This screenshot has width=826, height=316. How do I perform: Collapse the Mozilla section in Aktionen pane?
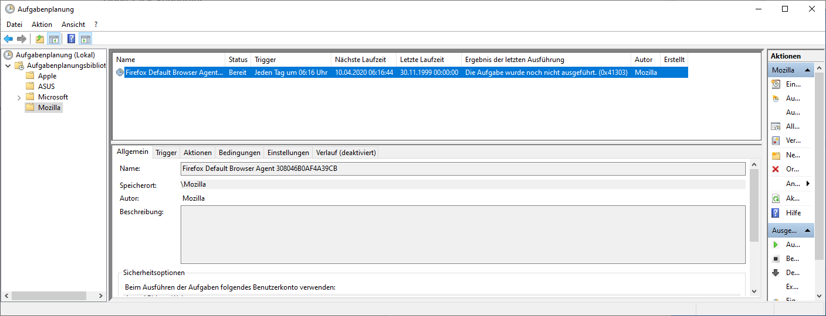point(807,70)
